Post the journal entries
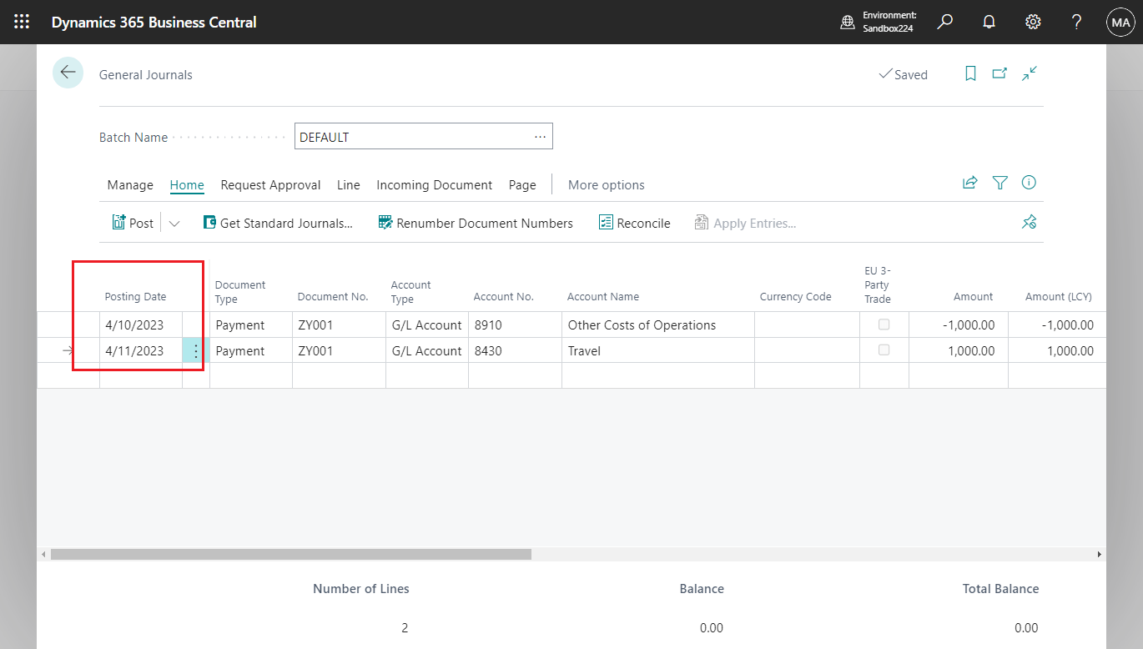1143x649 pixels. pyautogui.click(x=133, y=223)
